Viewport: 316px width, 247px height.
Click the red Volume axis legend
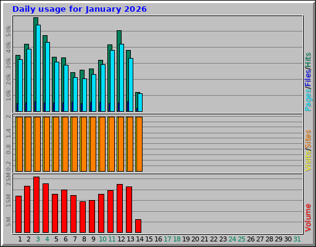(x=308, y=217)
